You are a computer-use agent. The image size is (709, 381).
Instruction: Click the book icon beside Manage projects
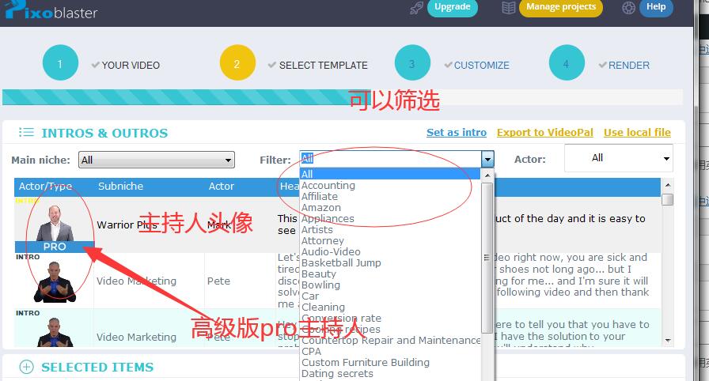509,8
